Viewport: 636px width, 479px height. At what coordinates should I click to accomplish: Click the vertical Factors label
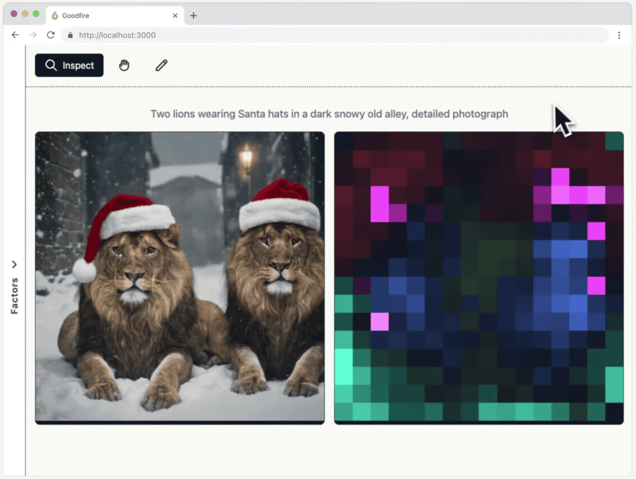click(14, 296)
